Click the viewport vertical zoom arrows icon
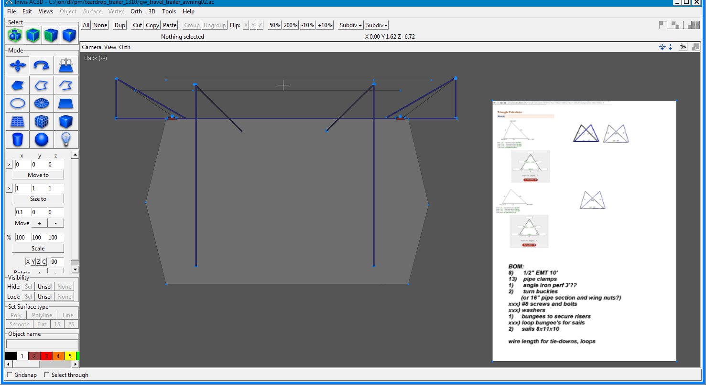Screen dimensions: 706x385 pyautogui.click(x=670, y=47)
